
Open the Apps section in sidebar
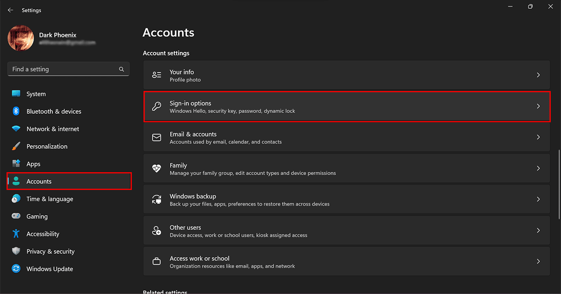(33, 164)
